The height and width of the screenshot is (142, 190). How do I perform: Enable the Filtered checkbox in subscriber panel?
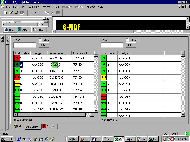40,40
